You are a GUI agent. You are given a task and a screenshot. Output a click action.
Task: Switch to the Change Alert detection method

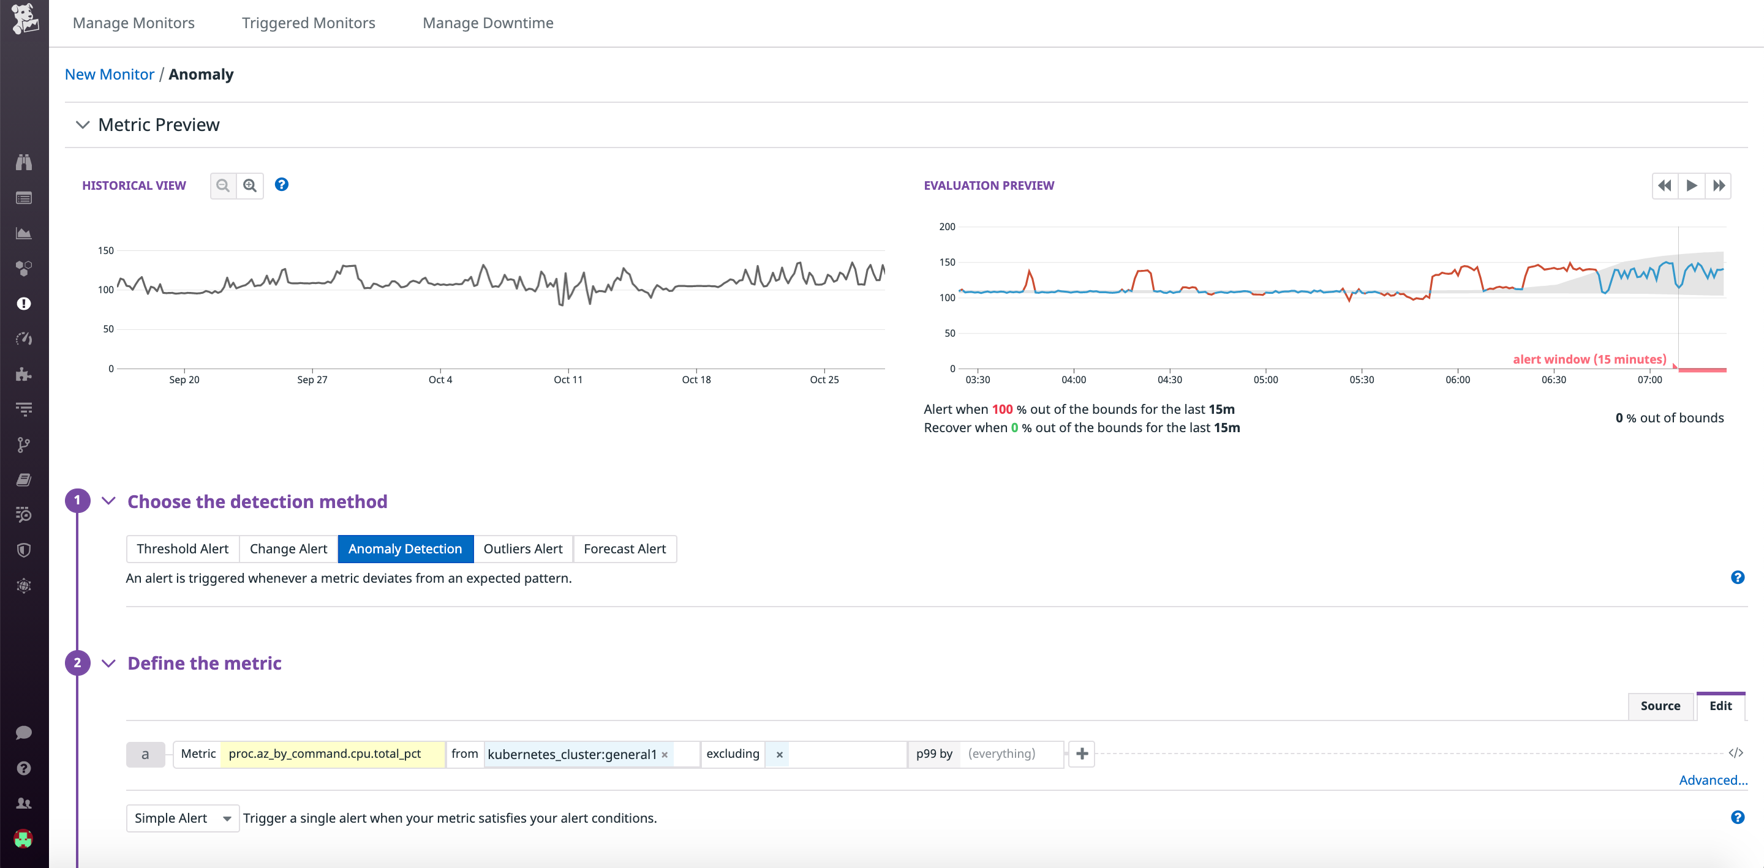coord(288,548)
